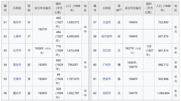Viewport: 181px width, 101px height.
Task: Click the 北平市 link
Action: point(17,50)
